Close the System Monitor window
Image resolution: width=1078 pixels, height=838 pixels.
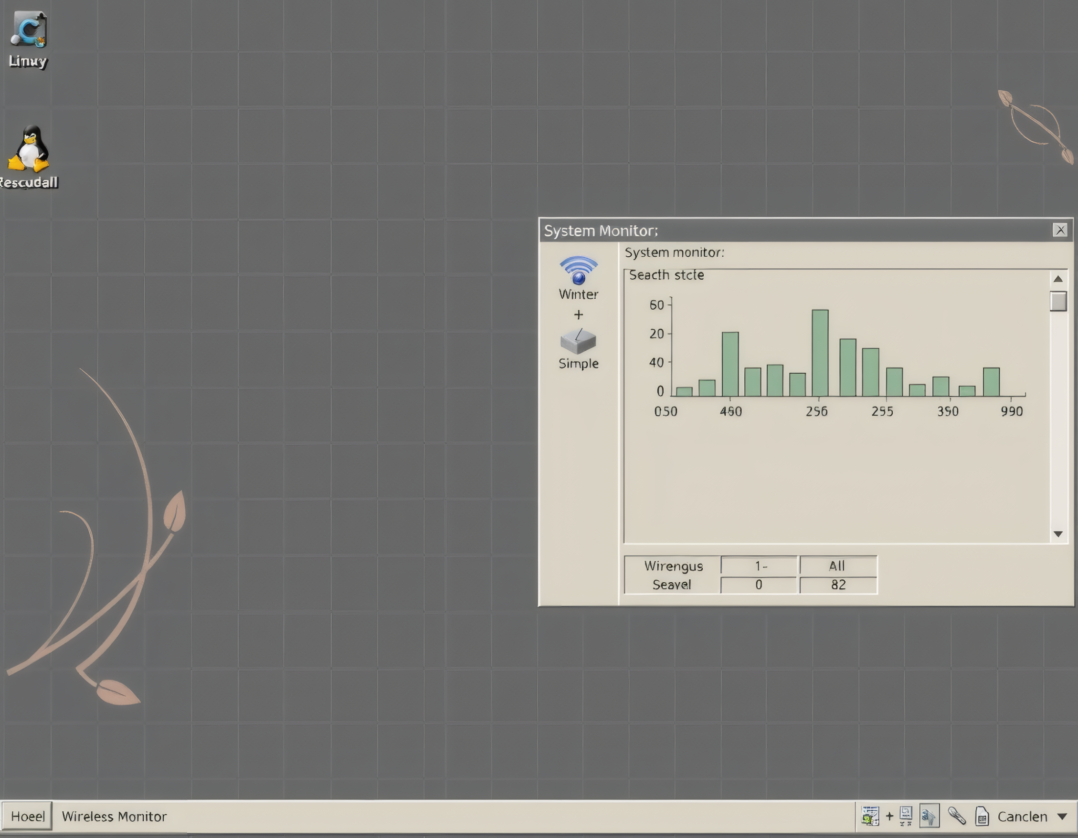(1060, 230)
